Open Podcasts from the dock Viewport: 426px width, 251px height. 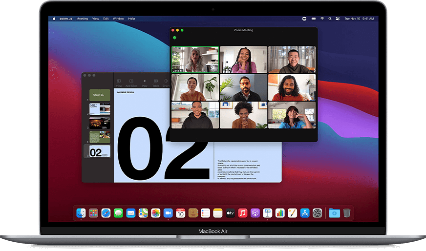[x=255, y=213]
